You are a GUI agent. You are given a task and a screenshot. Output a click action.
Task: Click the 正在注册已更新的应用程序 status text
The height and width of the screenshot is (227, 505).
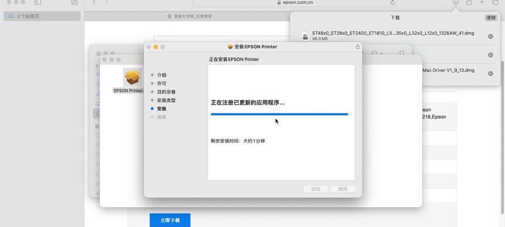[248, 103]
